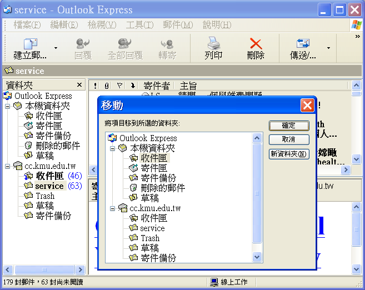The width and height of the screenshot is (365, 290).
Task: Select 草稿 under 本機資料夾 in the sidebar
Action: click(44, 156)
